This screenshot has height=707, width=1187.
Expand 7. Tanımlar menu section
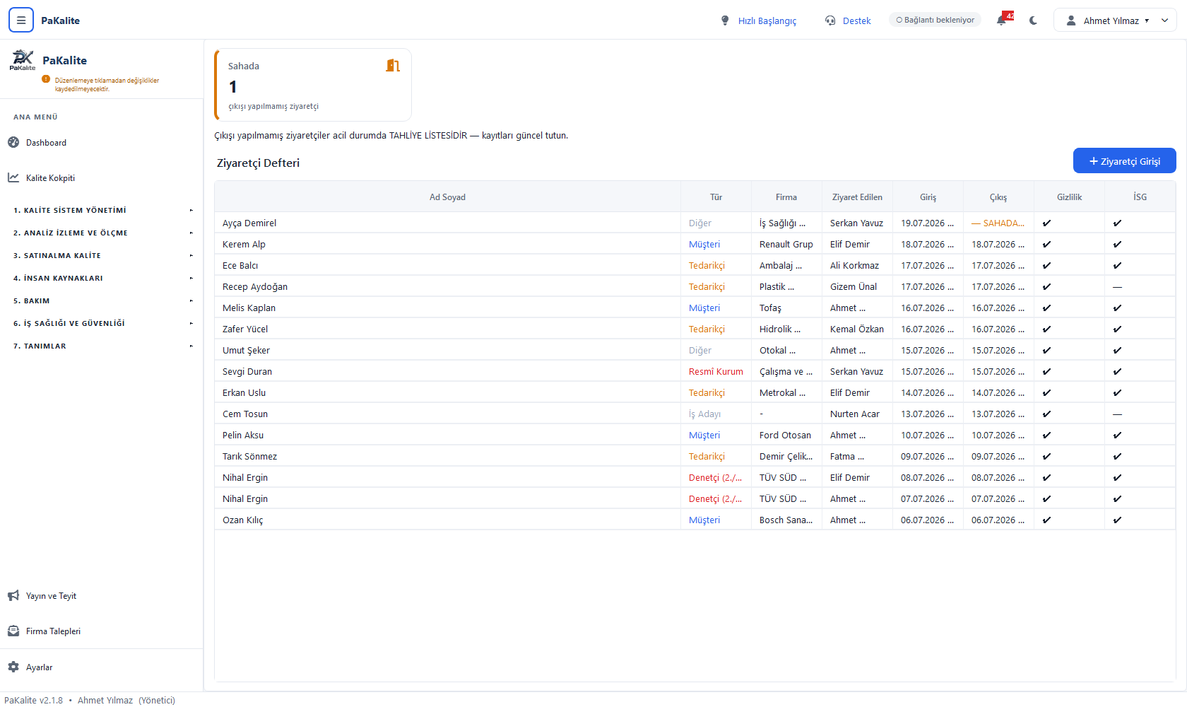102,346
